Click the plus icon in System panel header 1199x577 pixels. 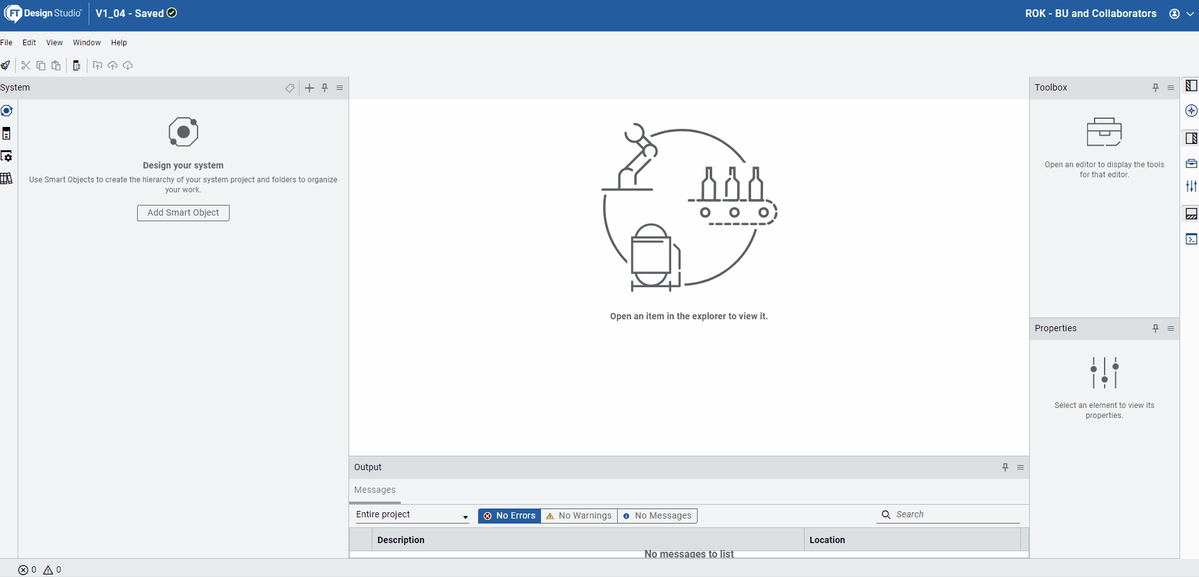pos(310,88)
